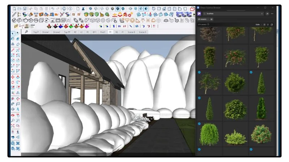Toggle the Cosmos list view button
The width and height of the screenshot is (289, 162).
click(x=211, y=19)
